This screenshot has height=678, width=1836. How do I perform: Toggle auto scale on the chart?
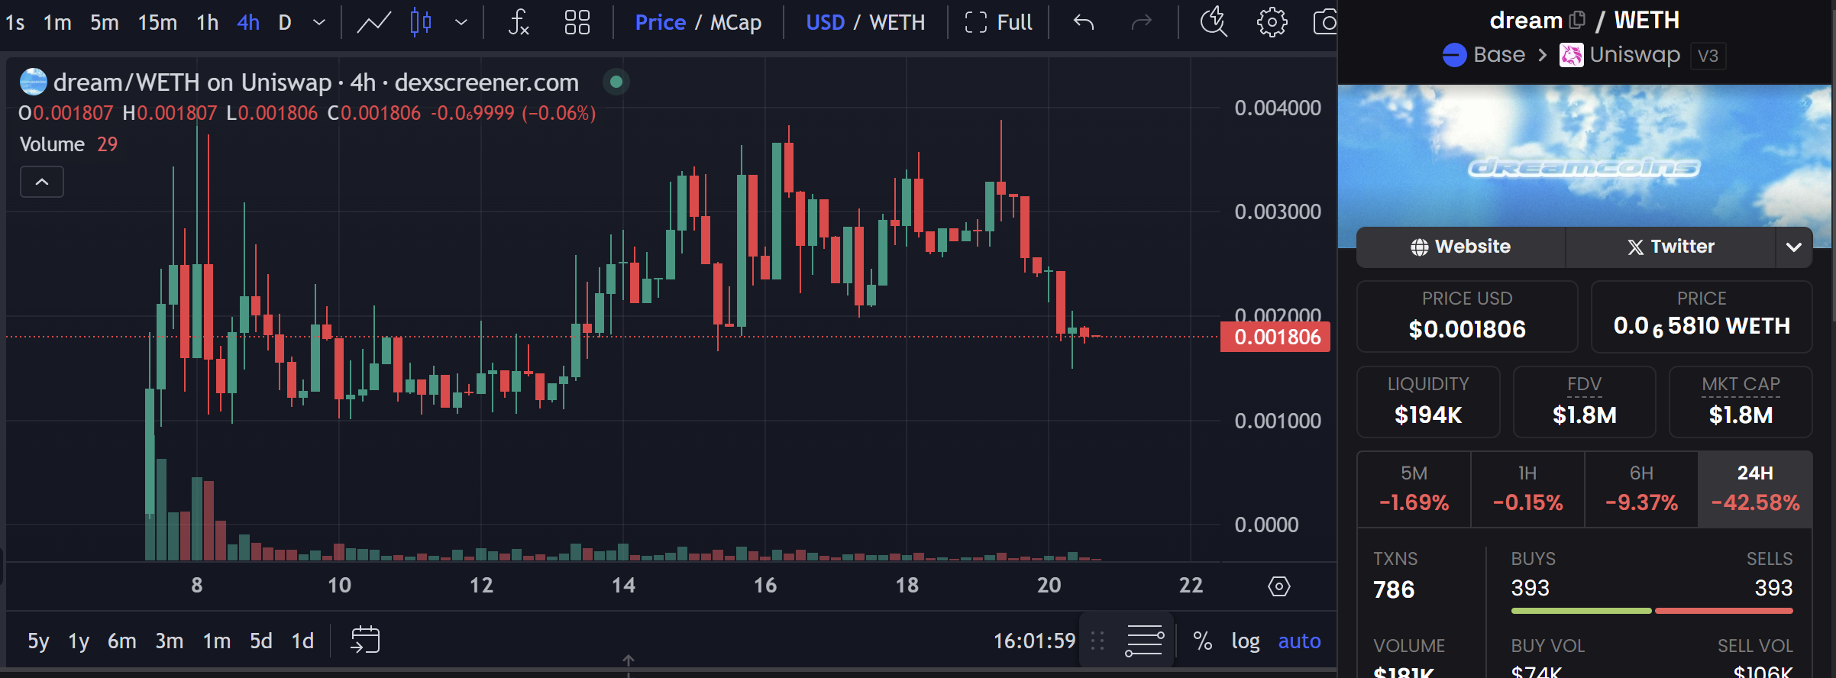tap(1299, 641)
